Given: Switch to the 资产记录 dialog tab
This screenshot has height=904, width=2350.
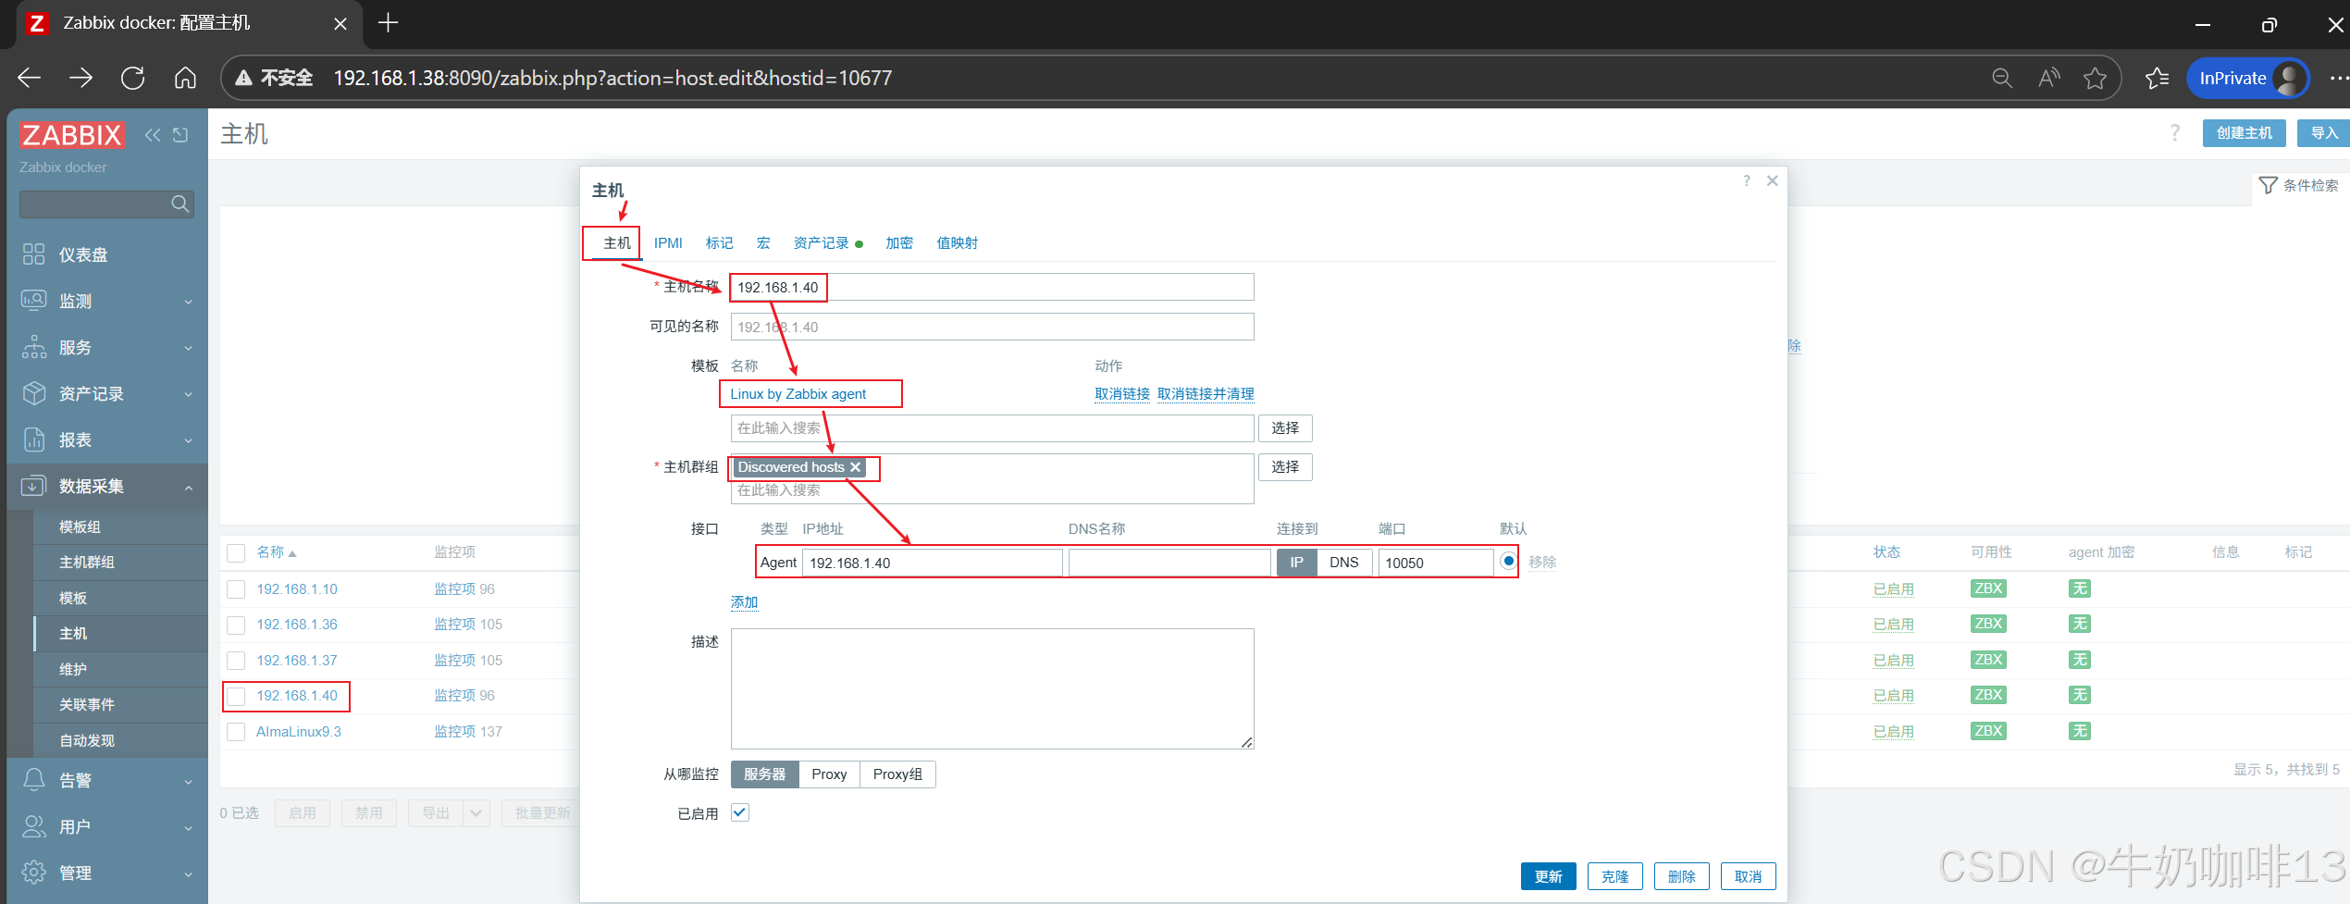Looking at the screenshot, I should (827, 242).
